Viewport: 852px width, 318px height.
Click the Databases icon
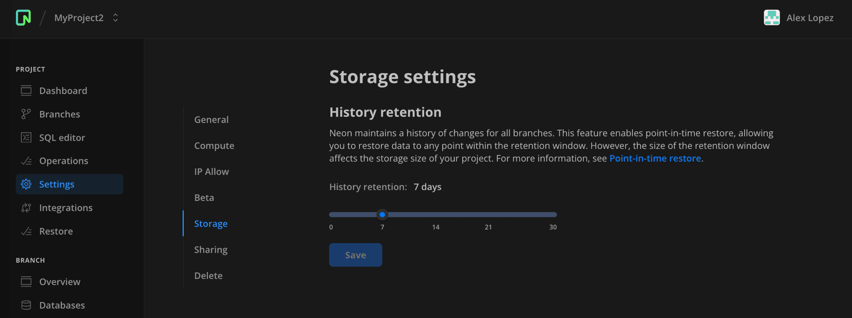pos(26,305)
